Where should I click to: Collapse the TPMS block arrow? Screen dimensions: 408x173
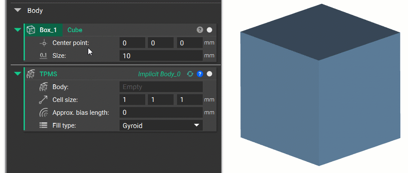point(18,74)
